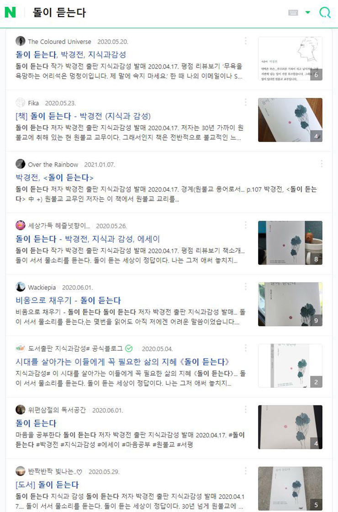Open the more options dots for Wackiepia post
This screenshot has width=338, height=512.
click(x=245, y=286)
